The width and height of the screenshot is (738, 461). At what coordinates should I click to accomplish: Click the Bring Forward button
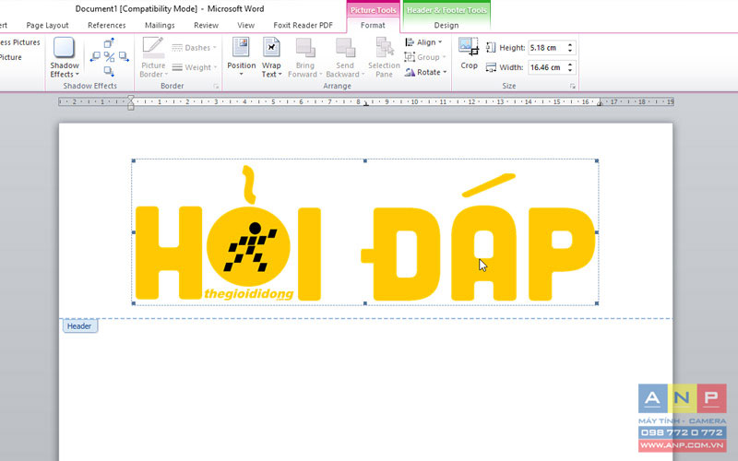coord(305,57)
